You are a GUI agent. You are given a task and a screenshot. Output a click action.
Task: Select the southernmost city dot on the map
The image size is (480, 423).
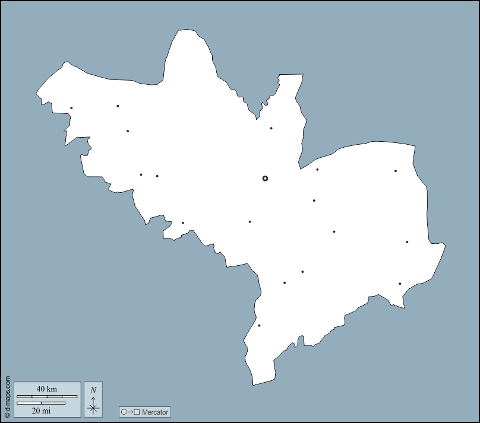(259, 325)
